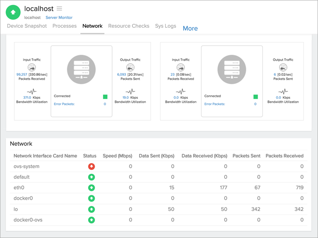The width and height of the screenshot is (318, 238).
Task: Open the Sys Logs tab
Action: 165,26
